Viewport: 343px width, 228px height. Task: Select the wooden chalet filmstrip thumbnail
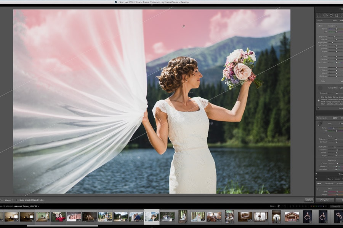292,217
